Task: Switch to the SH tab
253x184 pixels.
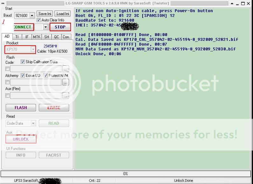Action: click(x=47, y=37)
